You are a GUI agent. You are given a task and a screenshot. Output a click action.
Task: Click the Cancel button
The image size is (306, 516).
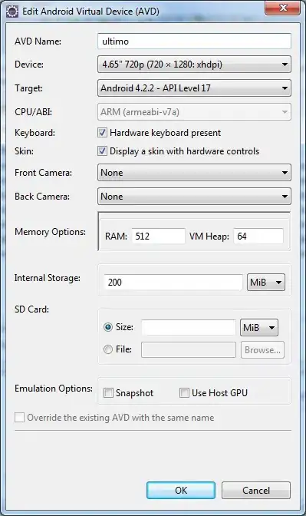tap(256, 491)
